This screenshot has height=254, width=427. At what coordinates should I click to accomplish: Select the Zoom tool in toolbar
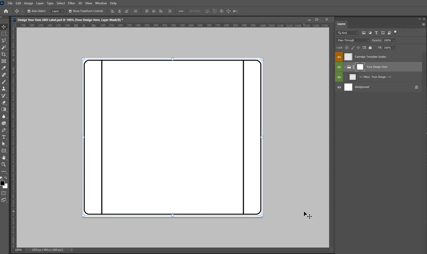coord(4,164)
